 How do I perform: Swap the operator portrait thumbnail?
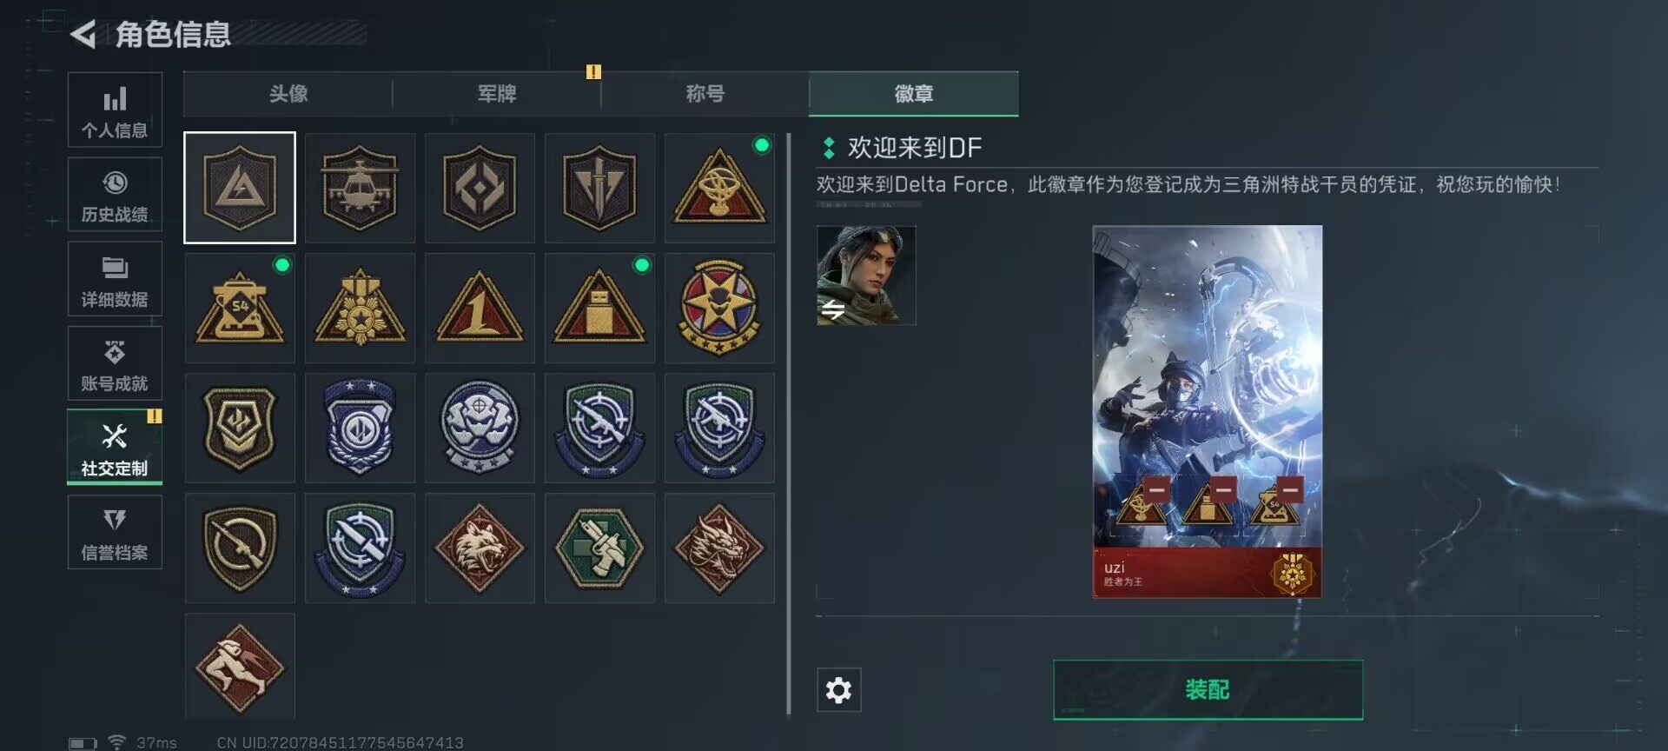pos(866,276)
